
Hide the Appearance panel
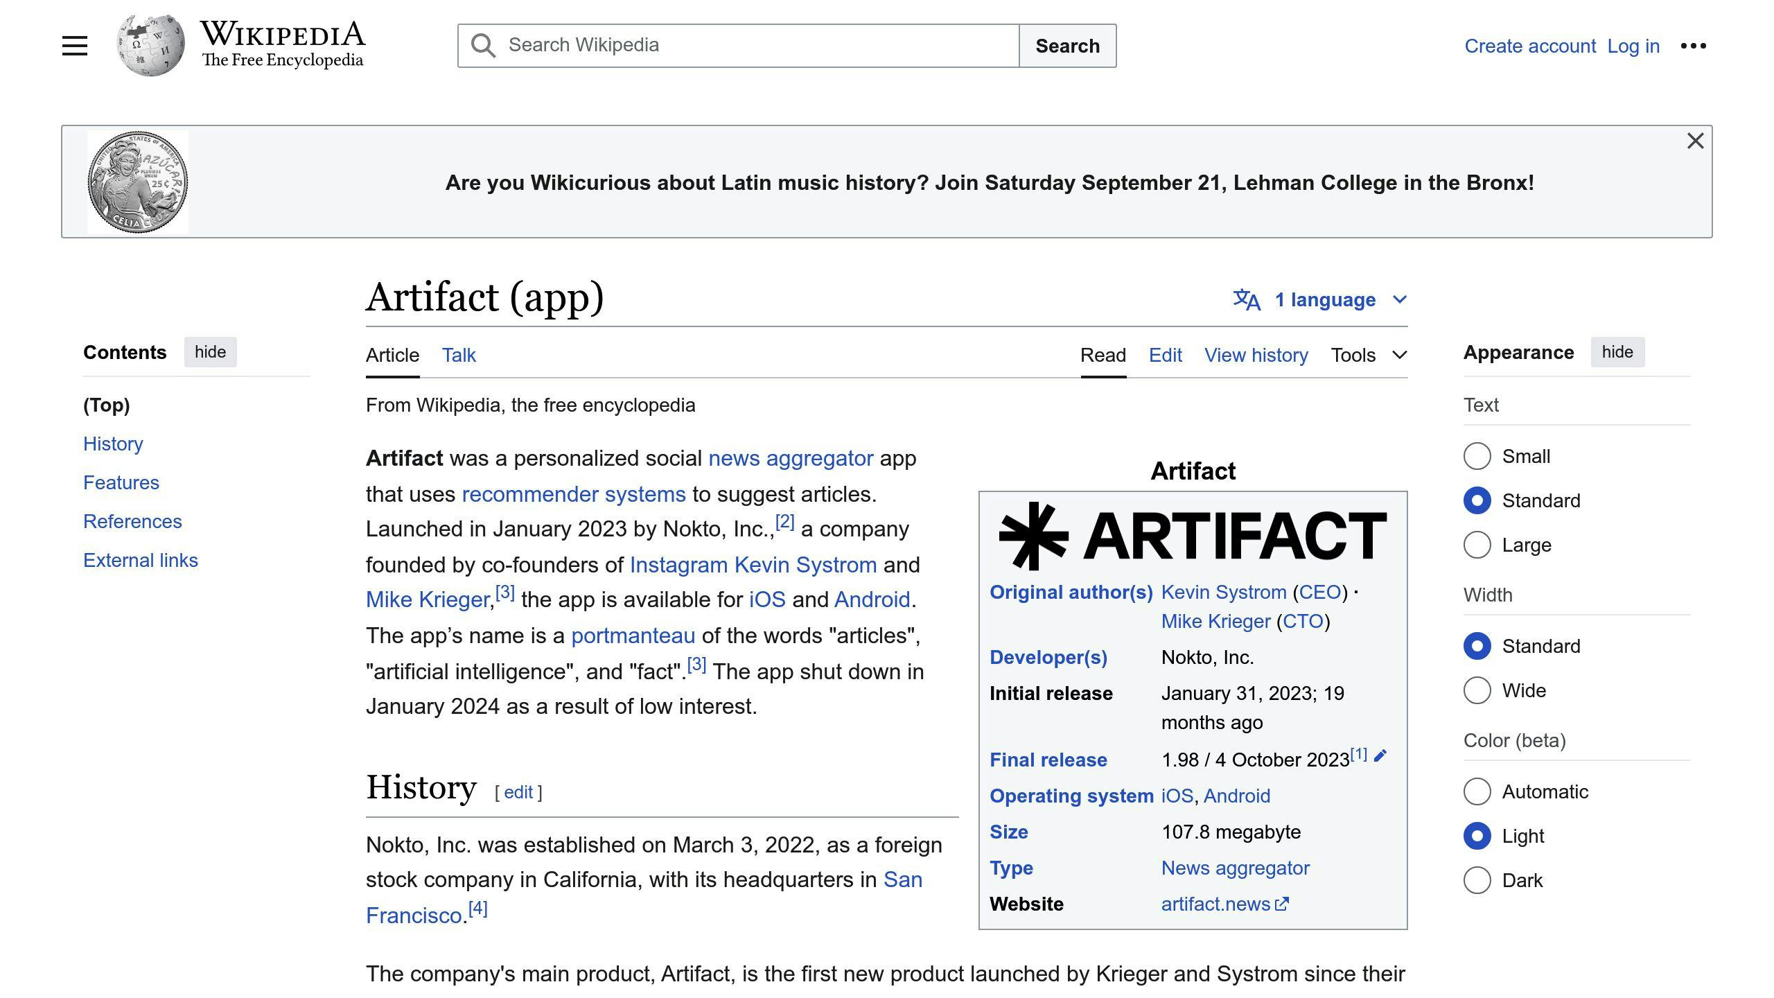[1617, 352]
